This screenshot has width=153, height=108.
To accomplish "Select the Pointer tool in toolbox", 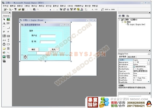I will (x=4, y=19).
